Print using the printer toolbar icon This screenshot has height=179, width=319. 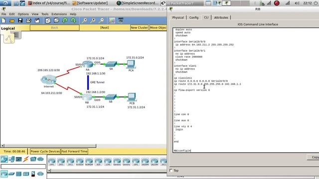click(x=29, y=20)
